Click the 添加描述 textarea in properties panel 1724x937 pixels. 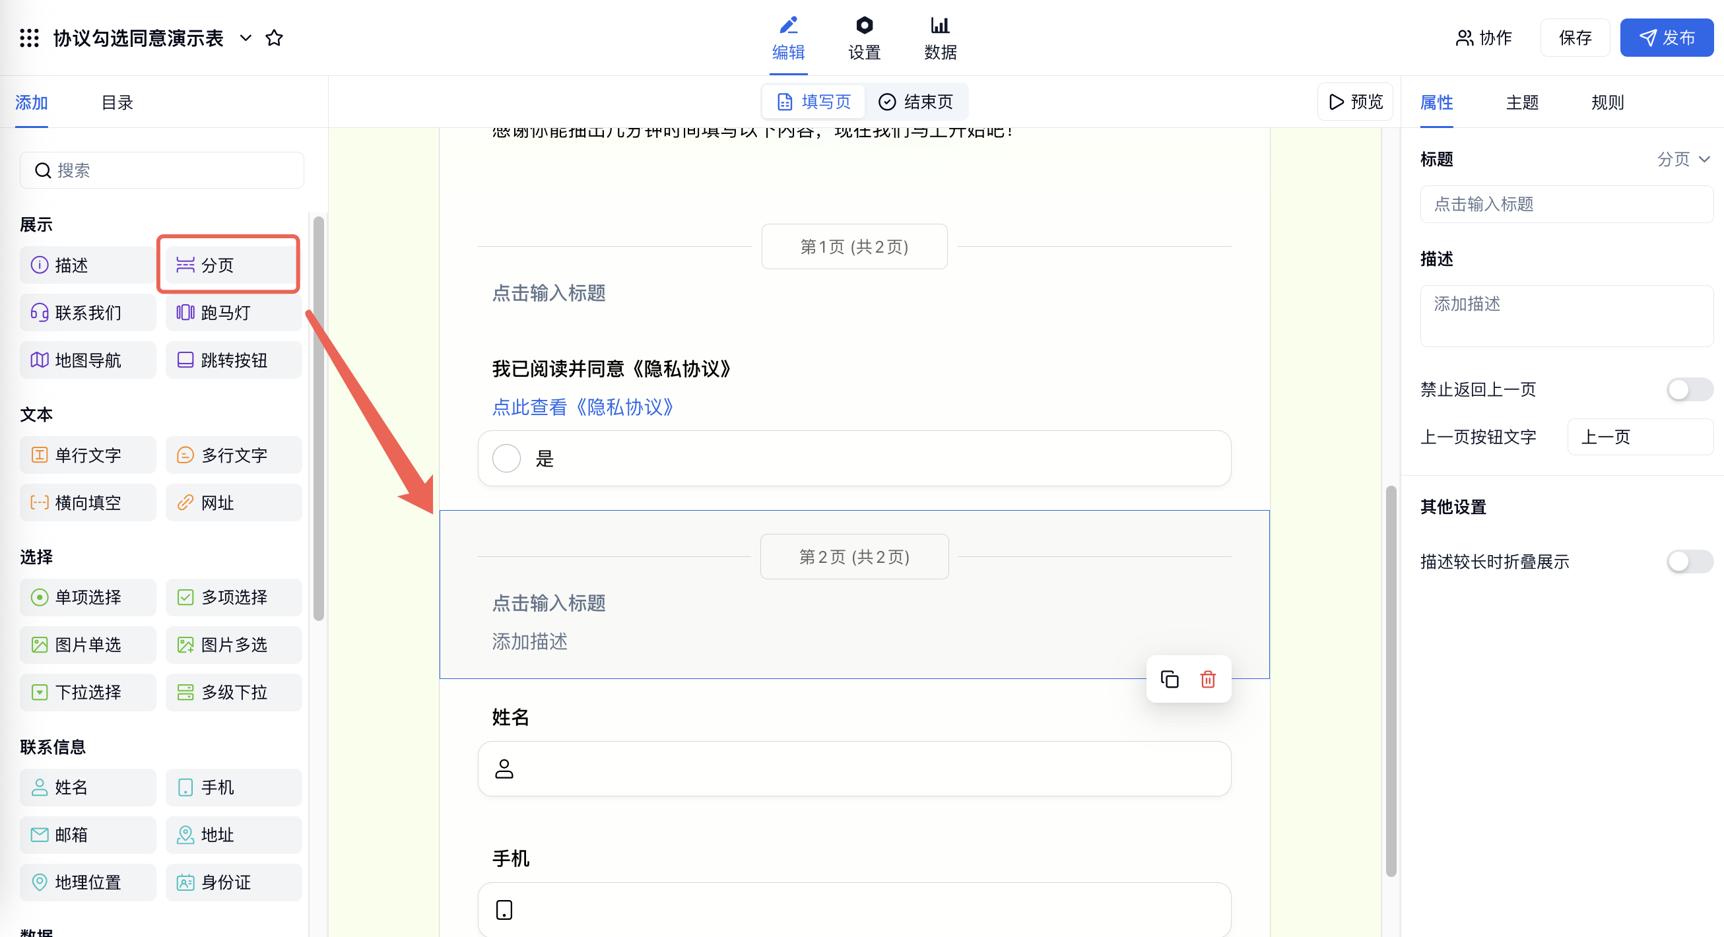coord(1566,316)
